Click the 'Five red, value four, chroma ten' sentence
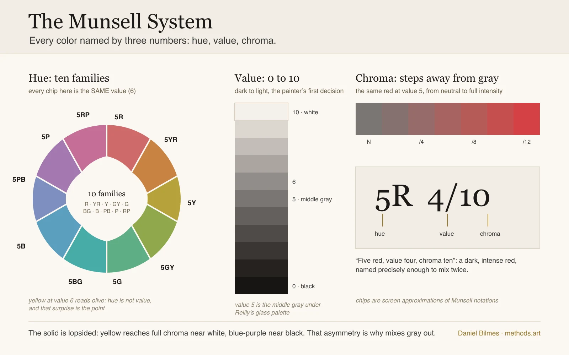The image size is (569, 355). pyautogui.click(x=436, y=261)
